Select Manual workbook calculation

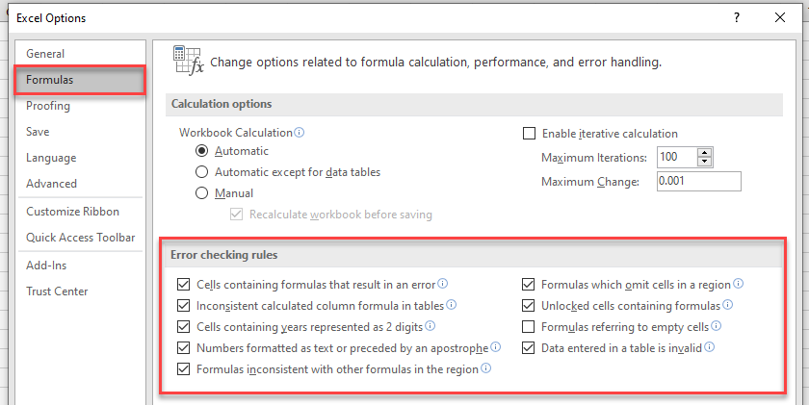[x=201, y=193]
